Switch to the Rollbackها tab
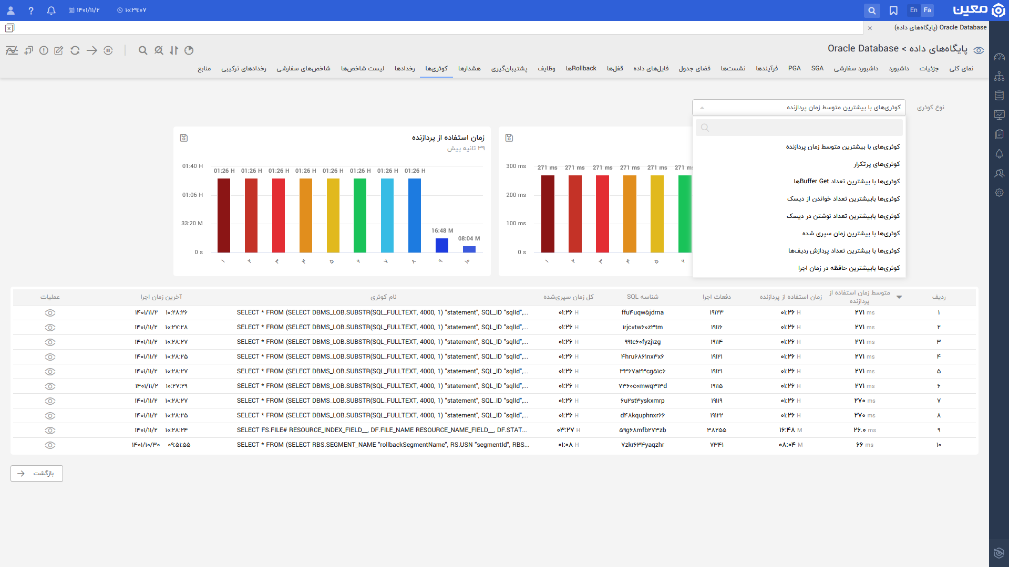 pyautogui.click(x=581, y=69)
